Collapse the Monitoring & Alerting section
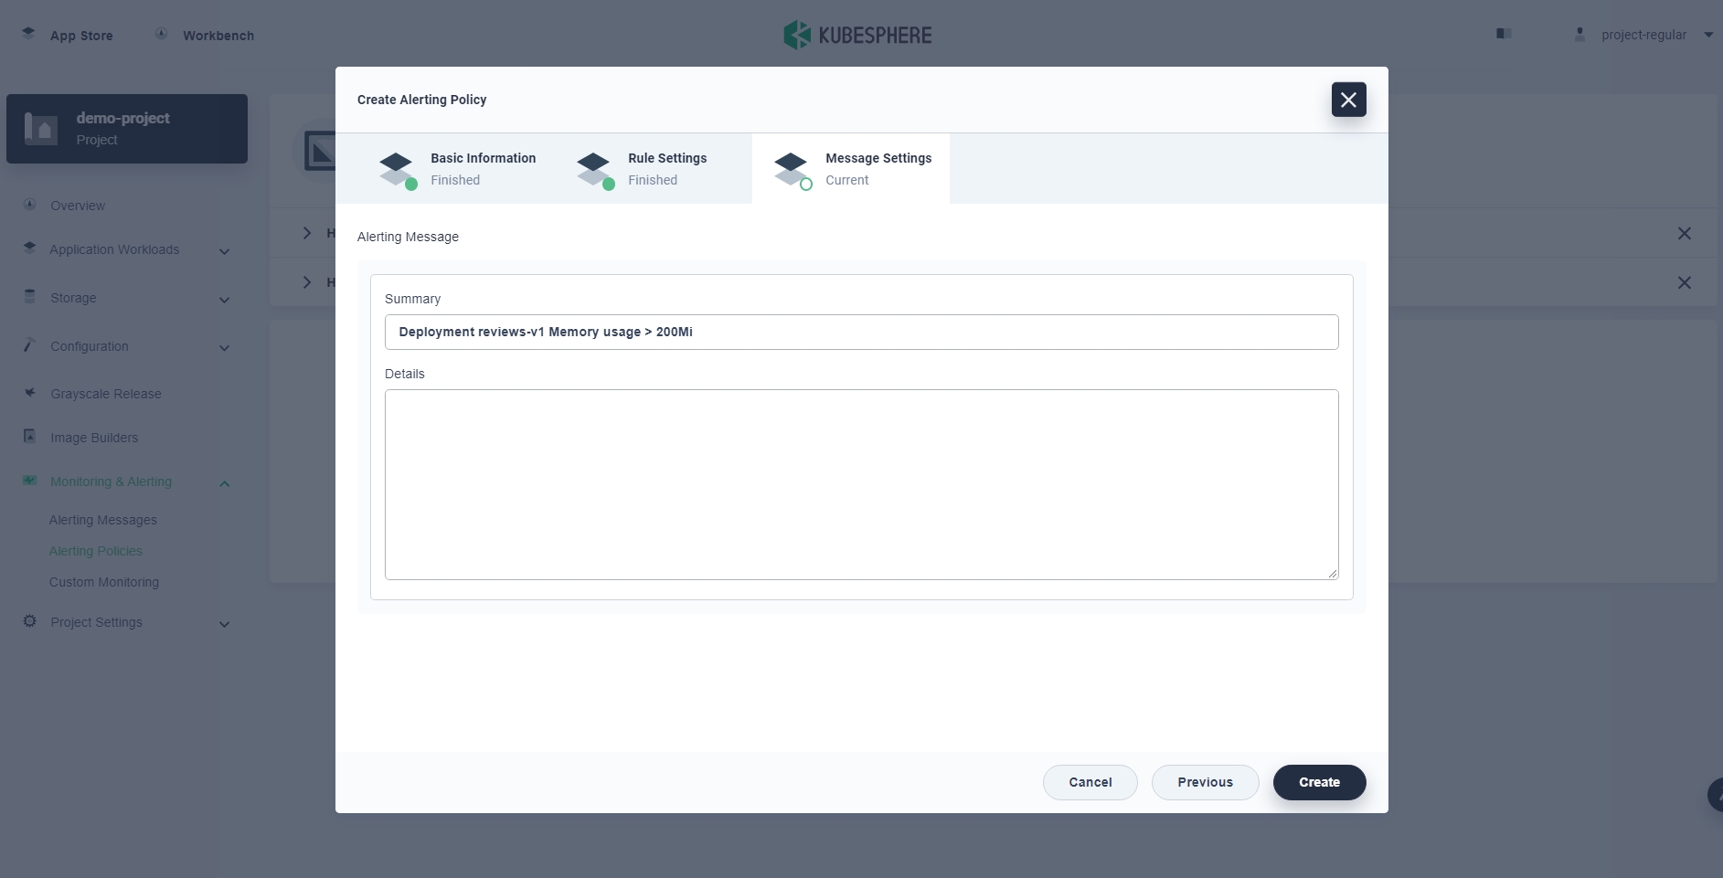This screenshot has width=1723, height=878. [224, 482]
